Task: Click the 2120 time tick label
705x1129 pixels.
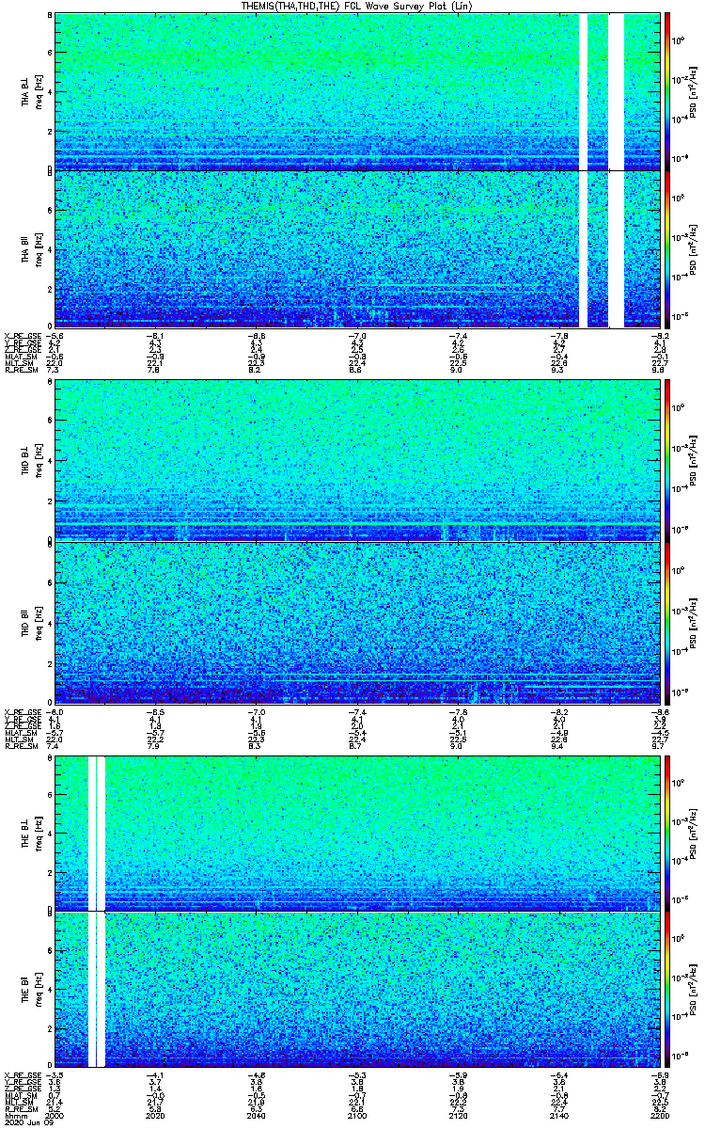Action: tap(458, 1115)
